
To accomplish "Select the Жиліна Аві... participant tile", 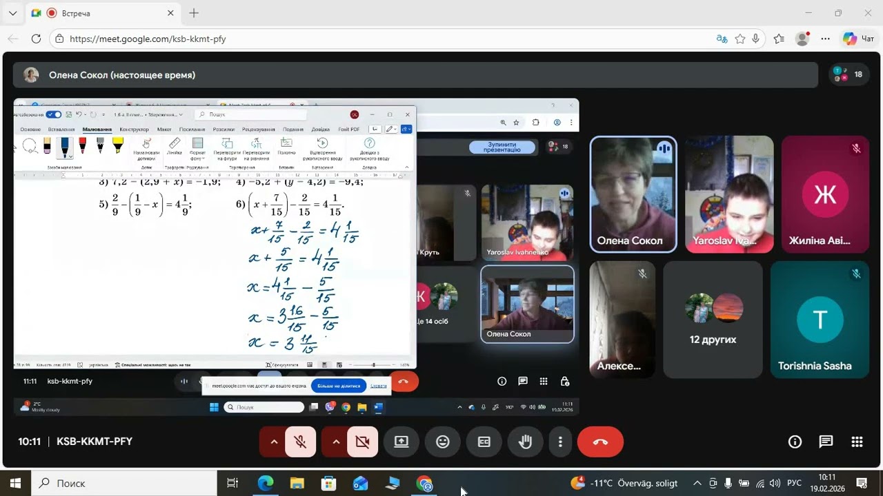I will point(825,194).
